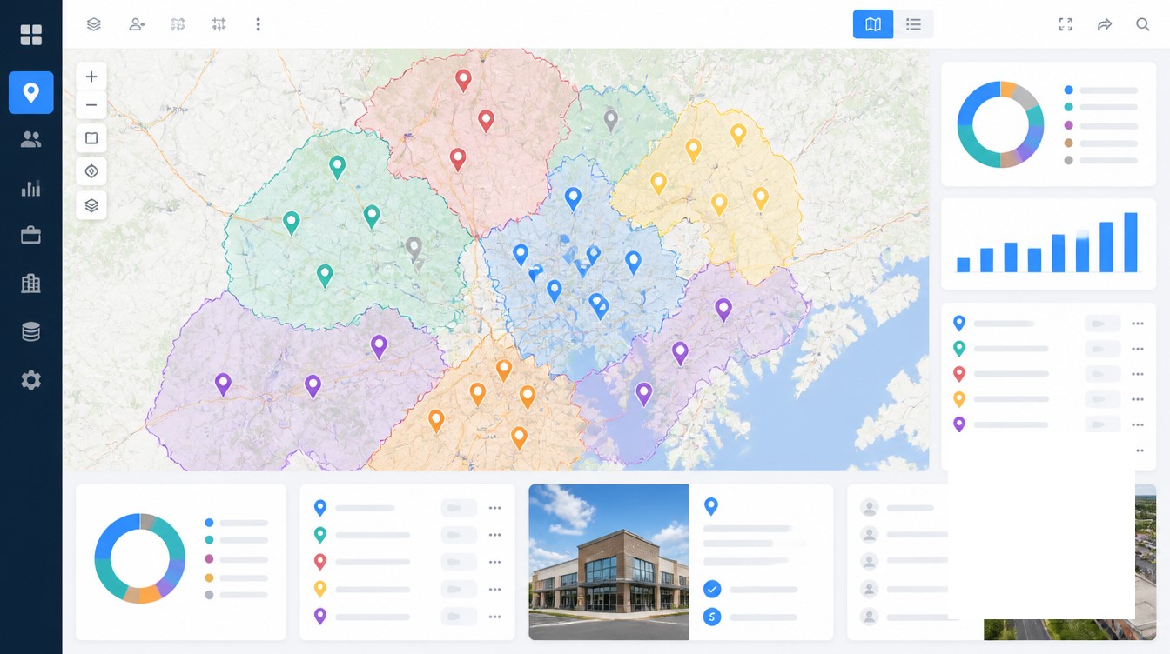Select the first person avatar in bottom list

click(x=869, y=508)
